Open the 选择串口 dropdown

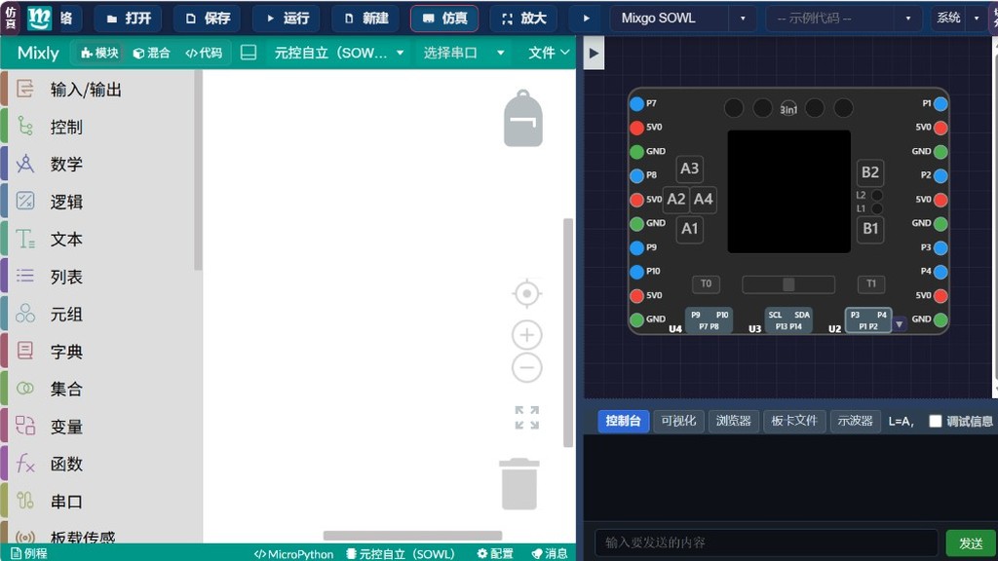(x=464, y=53)
